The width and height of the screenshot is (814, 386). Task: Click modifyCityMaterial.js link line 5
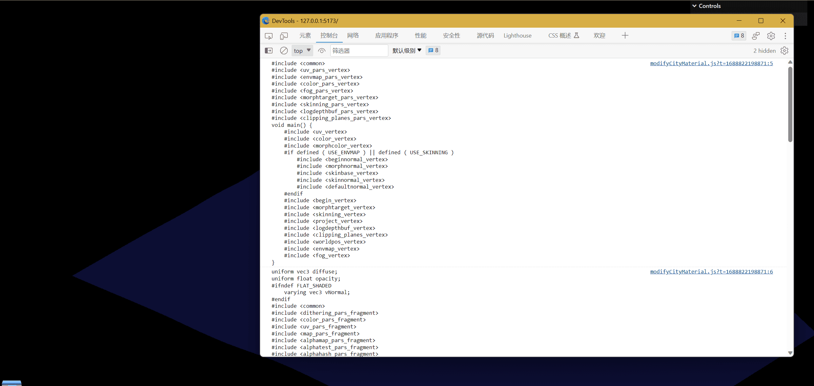coord(712,63)
